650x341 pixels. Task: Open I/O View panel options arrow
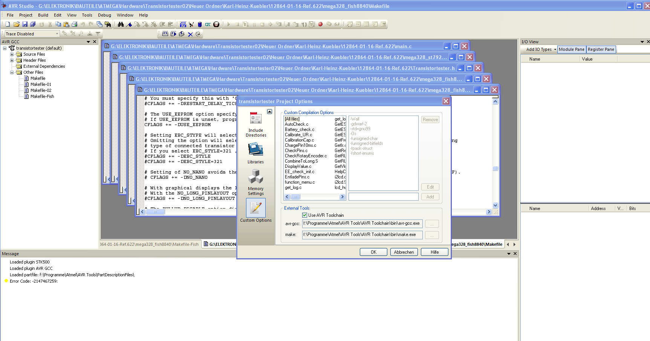pyautogui.click(x=642, y=42)
